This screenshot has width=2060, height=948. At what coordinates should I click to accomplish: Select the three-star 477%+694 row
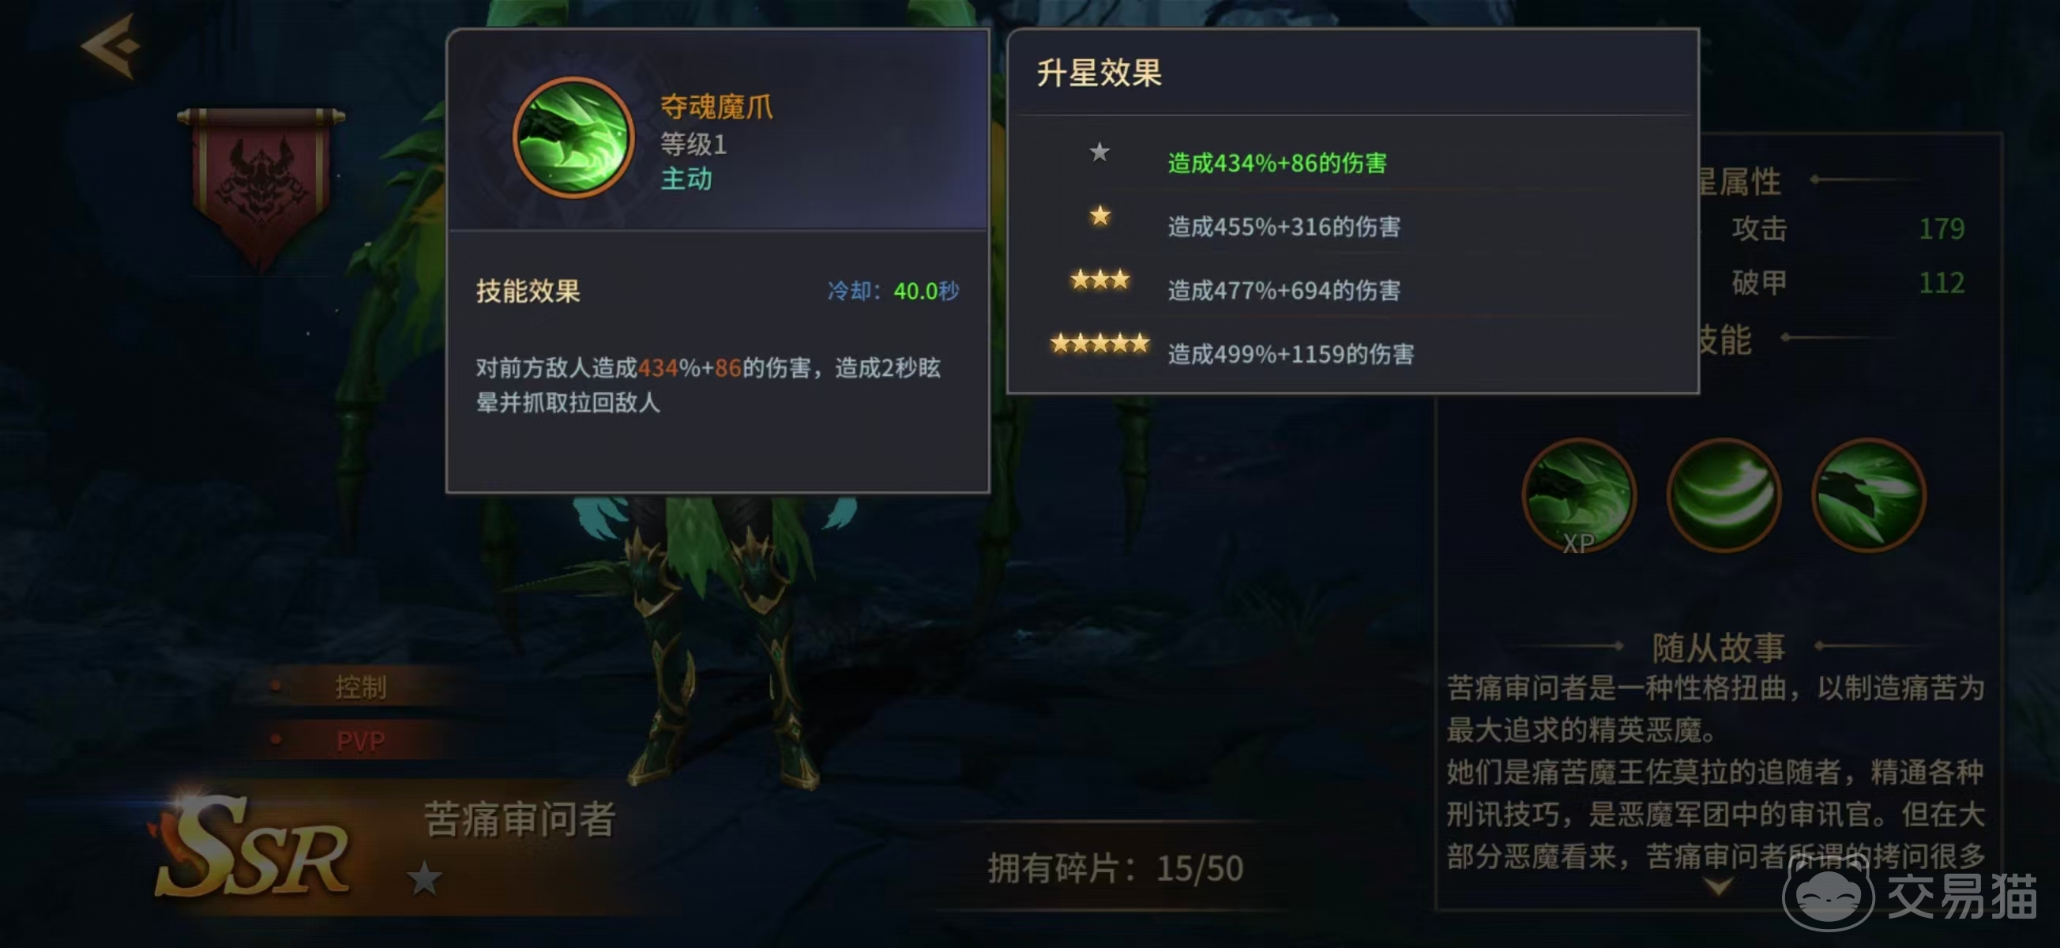click(1351, 287)
